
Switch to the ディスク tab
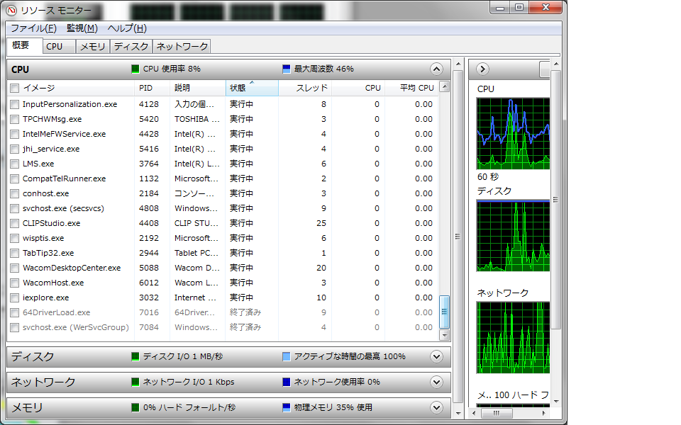point(131,47)
